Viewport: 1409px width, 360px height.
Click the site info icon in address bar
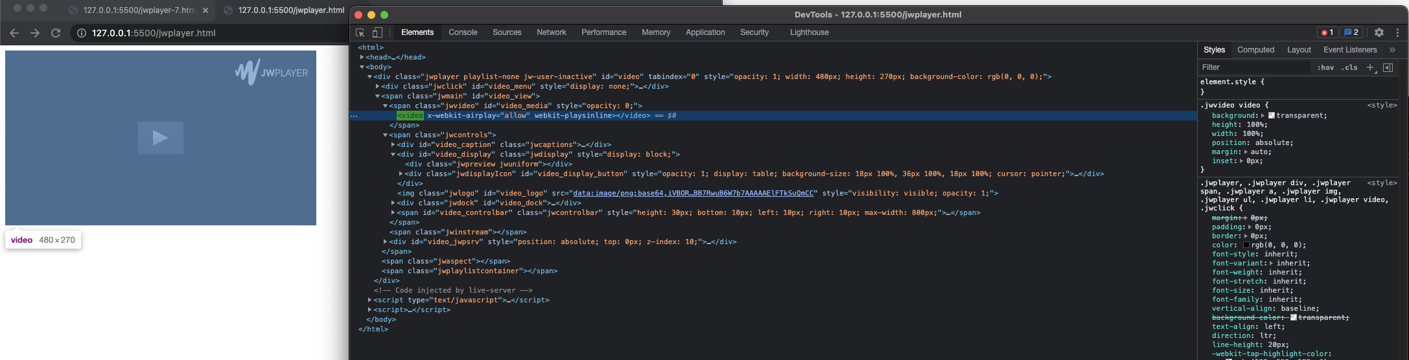[82, 33]
